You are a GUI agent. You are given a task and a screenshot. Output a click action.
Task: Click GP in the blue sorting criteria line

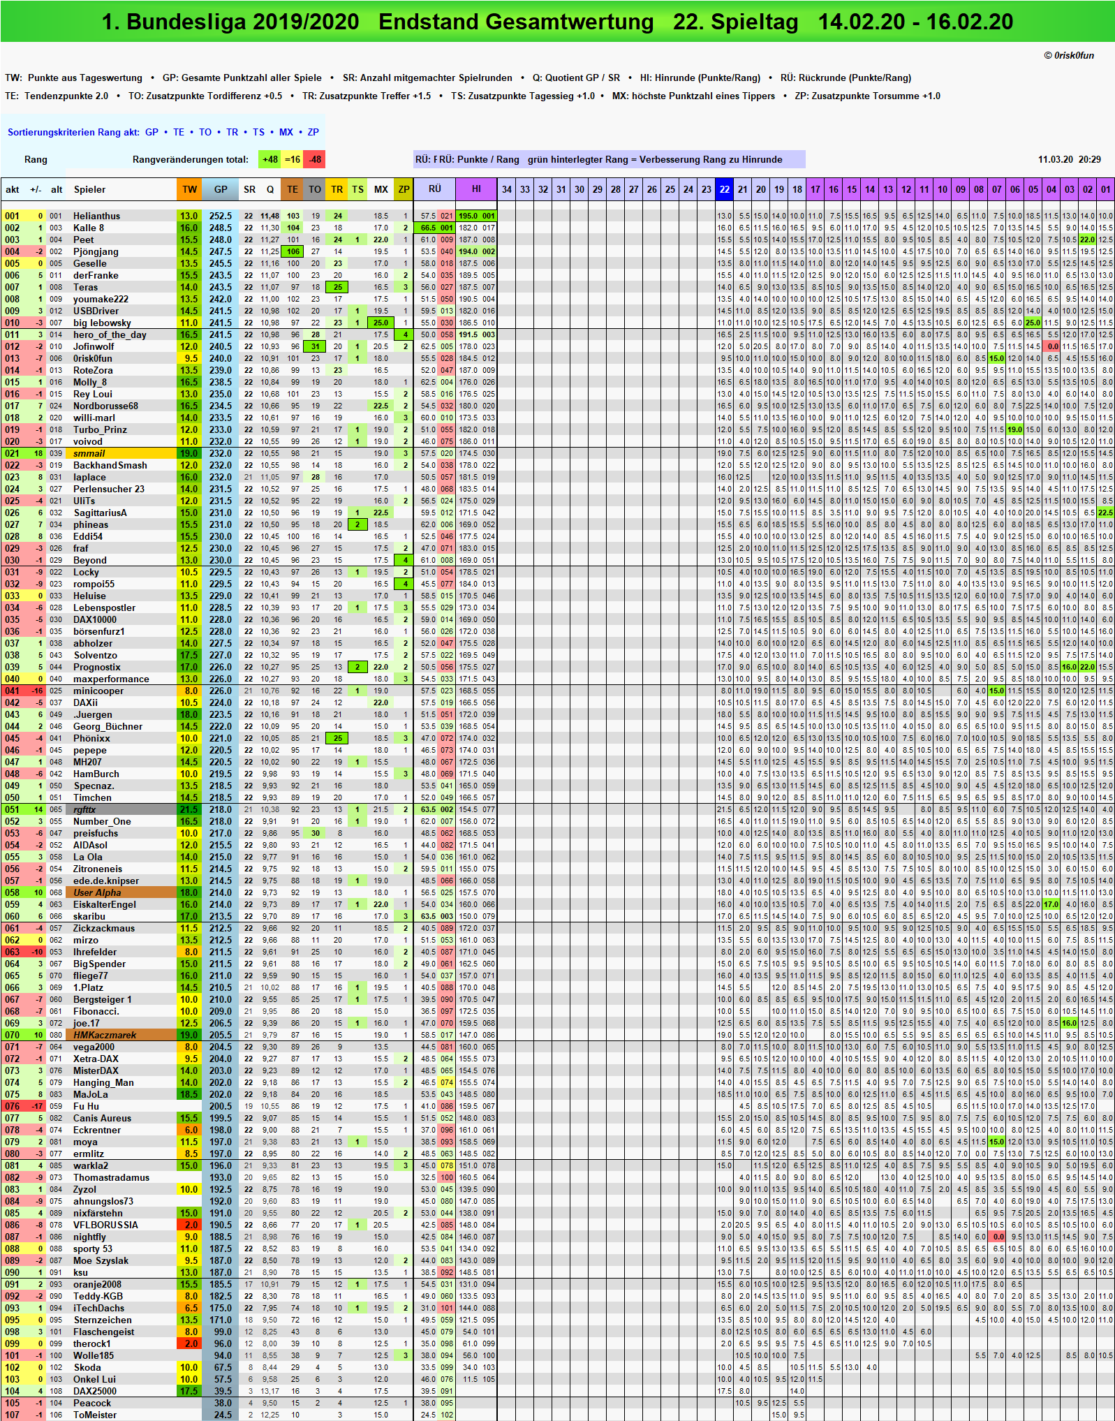152,132
